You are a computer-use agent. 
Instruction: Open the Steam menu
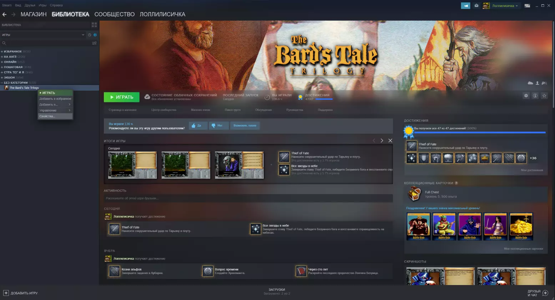click(x=7, y=5)
